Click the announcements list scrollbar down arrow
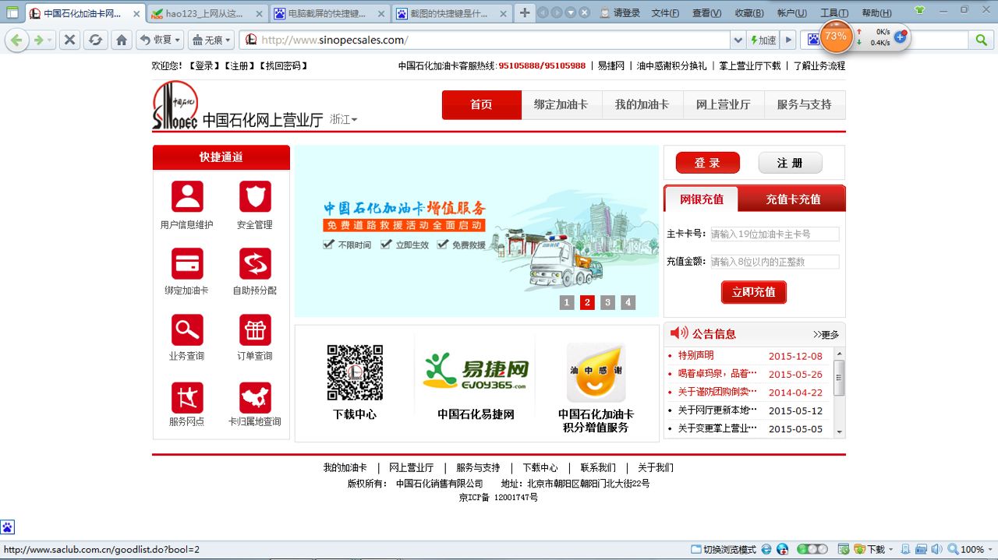Image resolution: width=998 pixels, height=560 pixels. click(840, 431)
